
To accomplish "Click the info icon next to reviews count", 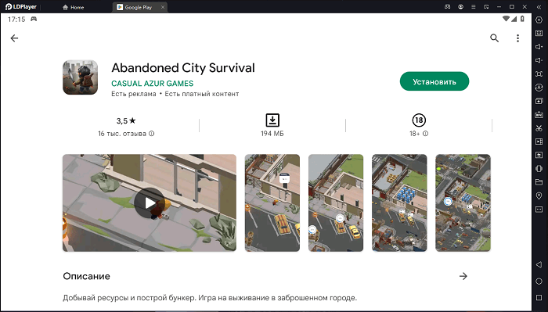I will point(152,133).
